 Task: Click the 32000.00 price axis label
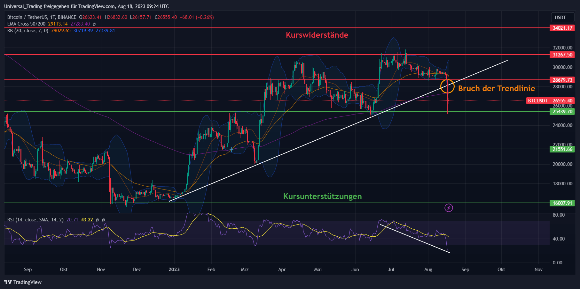(562, 48)
